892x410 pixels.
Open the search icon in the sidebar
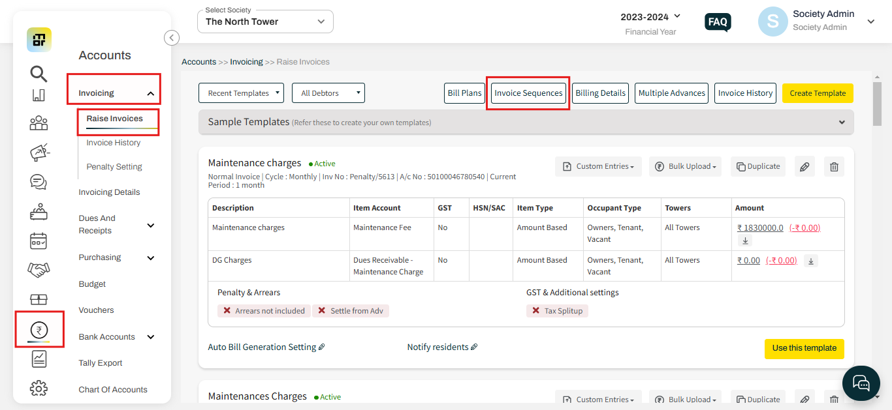[x=39, y=74]
